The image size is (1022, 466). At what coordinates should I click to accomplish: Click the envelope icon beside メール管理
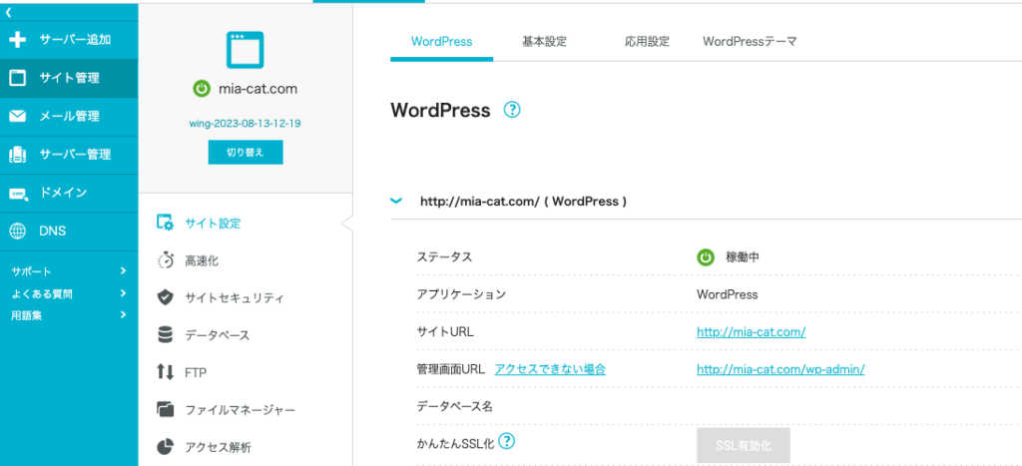17,117
